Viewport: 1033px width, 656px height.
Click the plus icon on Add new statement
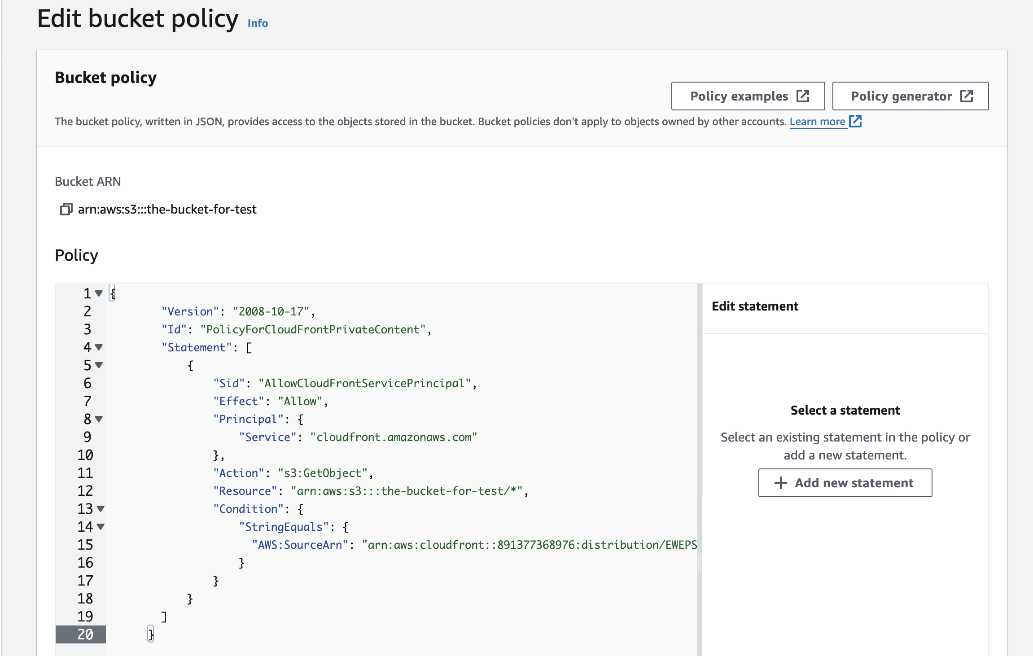pos(781,483)
